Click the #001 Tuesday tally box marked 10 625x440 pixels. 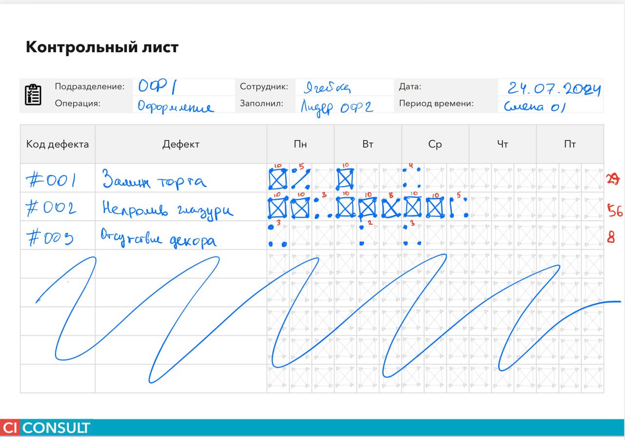click(x=346, y=178)
